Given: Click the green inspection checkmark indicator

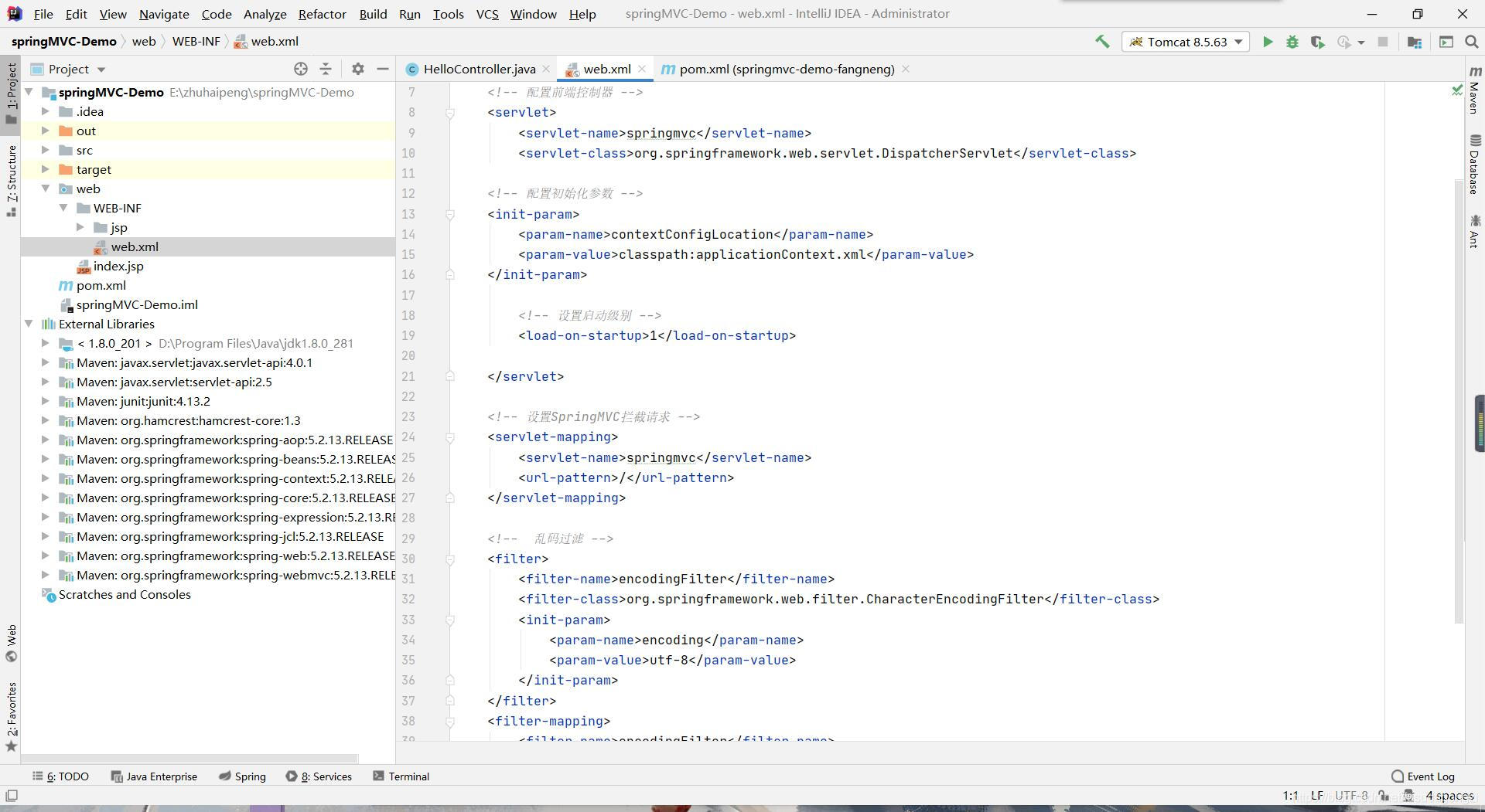Looking at the screenshot, I should (x=1456, y=91).
